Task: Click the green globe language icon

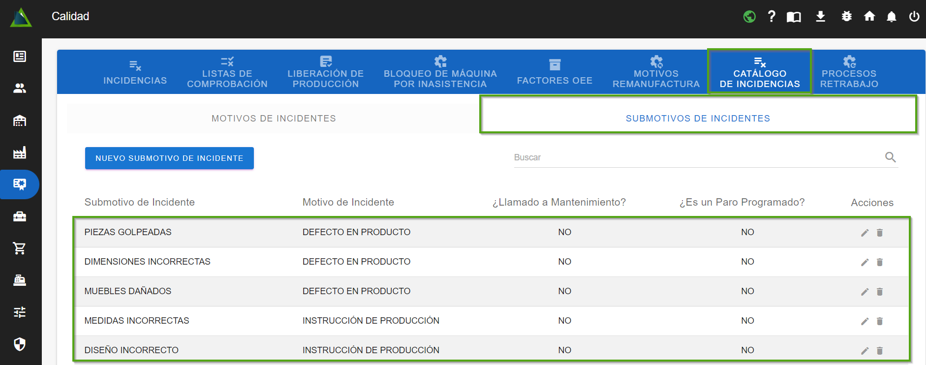Action: point(749,17)
